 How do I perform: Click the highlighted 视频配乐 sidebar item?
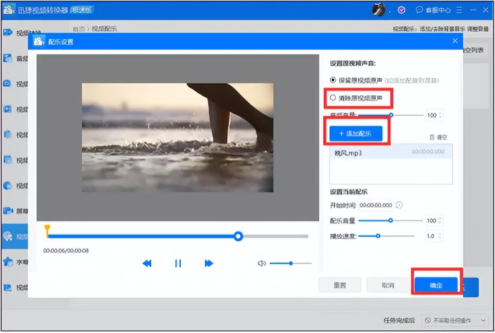point(15,236)
